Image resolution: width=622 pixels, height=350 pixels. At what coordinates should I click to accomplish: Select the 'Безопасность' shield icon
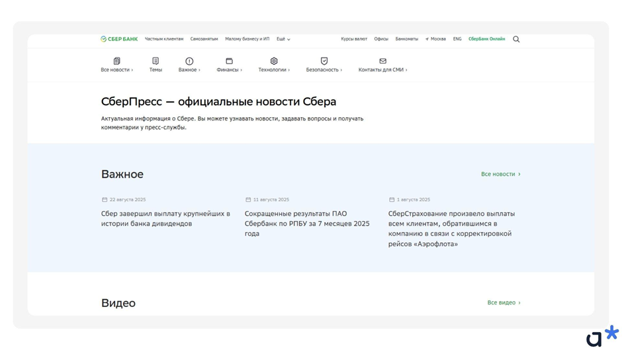324,61
